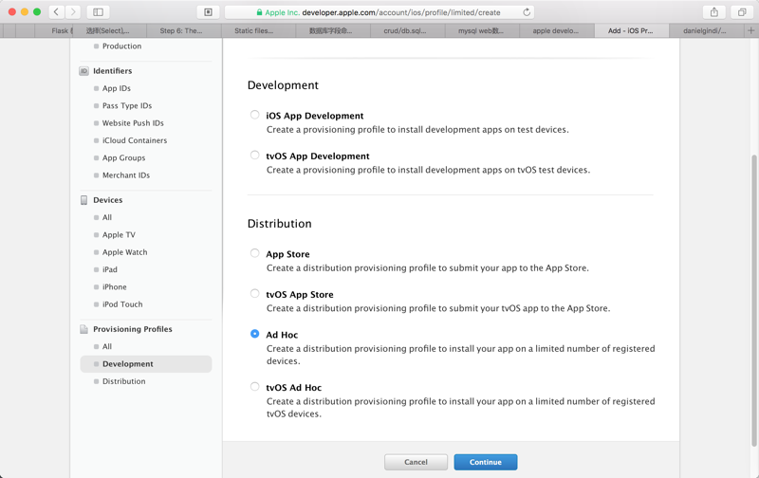Select the tvOS App Development option
The image size is (759, 478).
254,156
